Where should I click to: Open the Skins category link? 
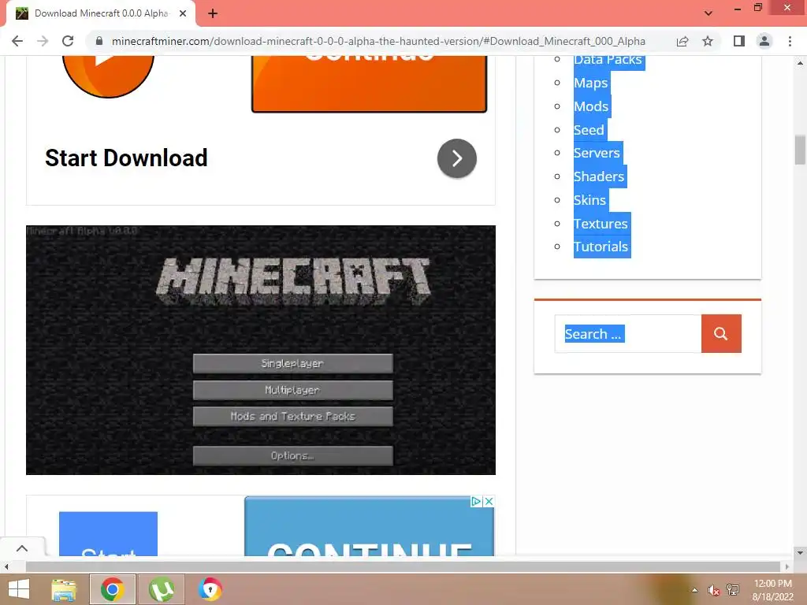pos(589,199)
